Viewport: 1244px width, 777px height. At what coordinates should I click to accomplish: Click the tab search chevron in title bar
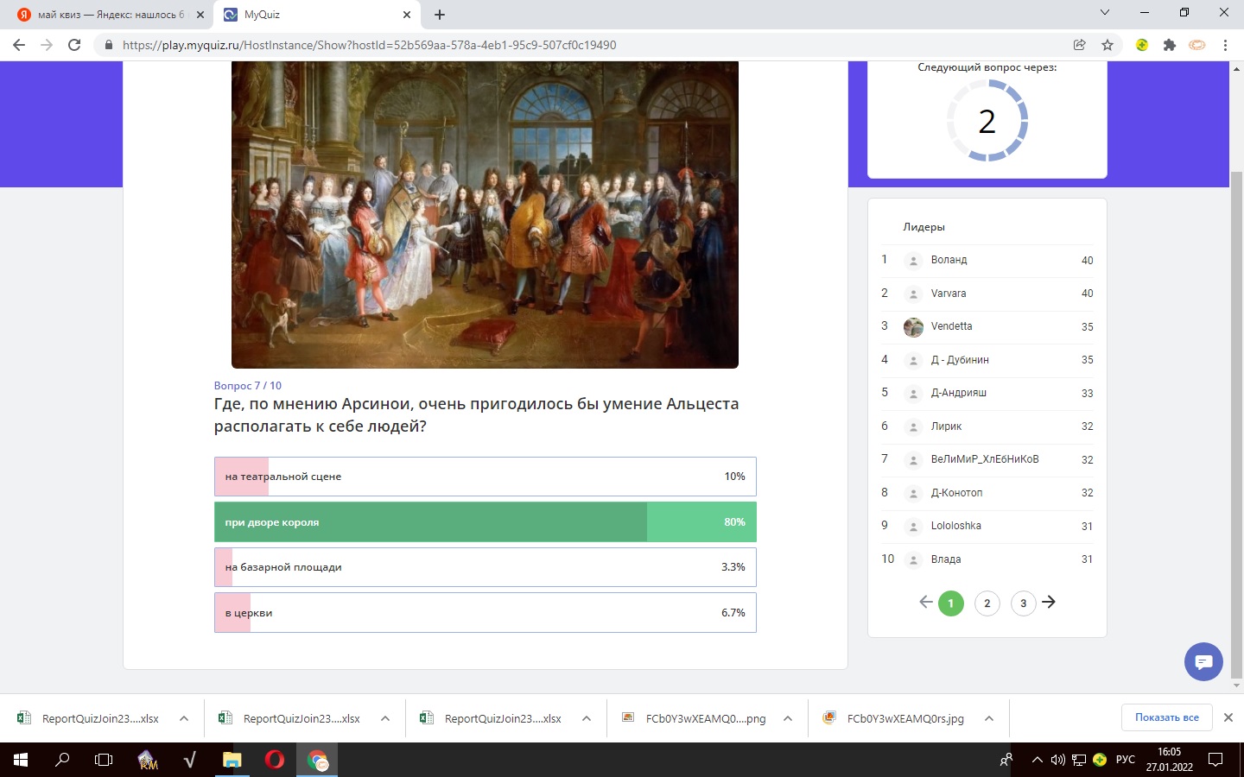point(1104,13)
